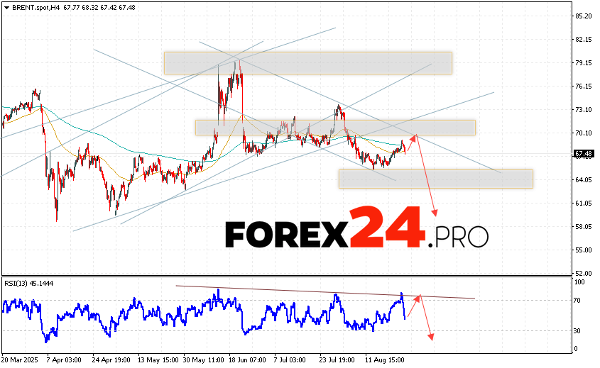Screen dimensions: 600x368
Task: Select the 18 Jun 07:00 date label
Action: (246, 360)
